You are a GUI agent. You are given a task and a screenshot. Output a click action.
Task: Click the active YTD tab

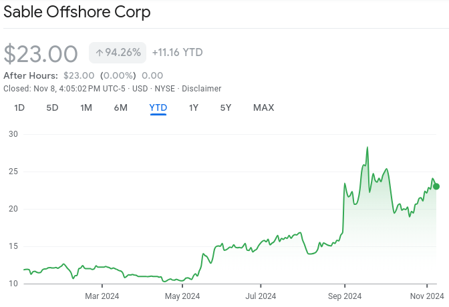click(158, 107)
